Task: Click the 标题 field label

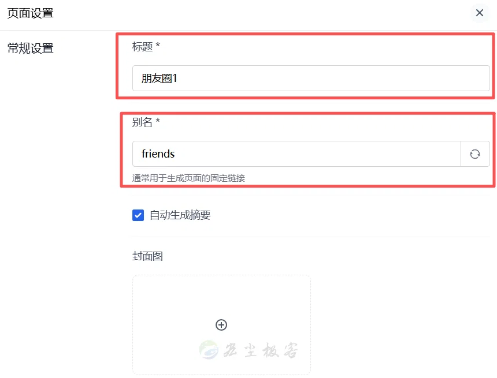Action: click(x=142, y=47)
